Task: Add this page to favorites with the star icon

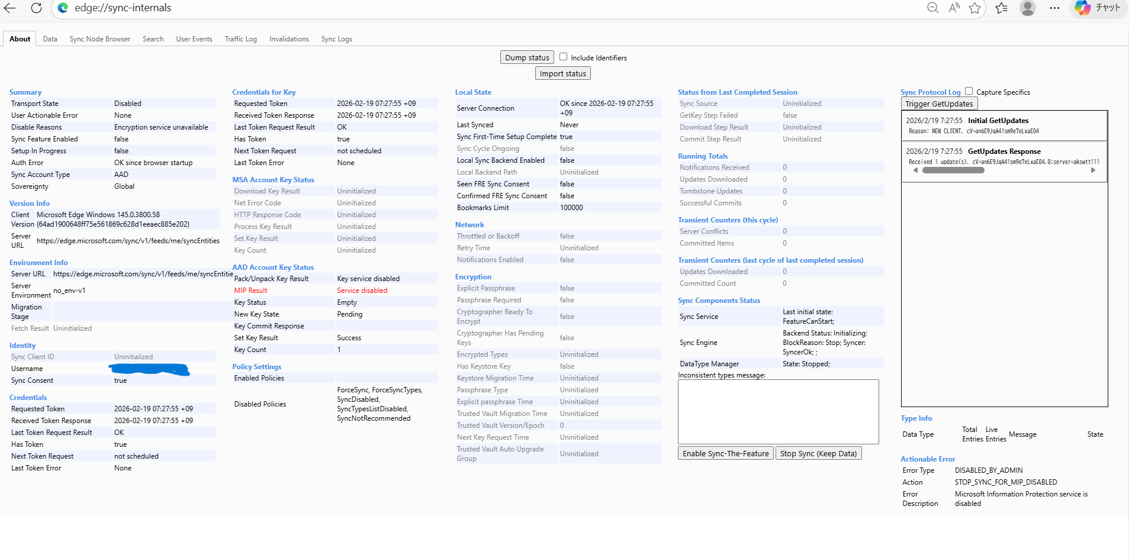Action: point(975,8)
